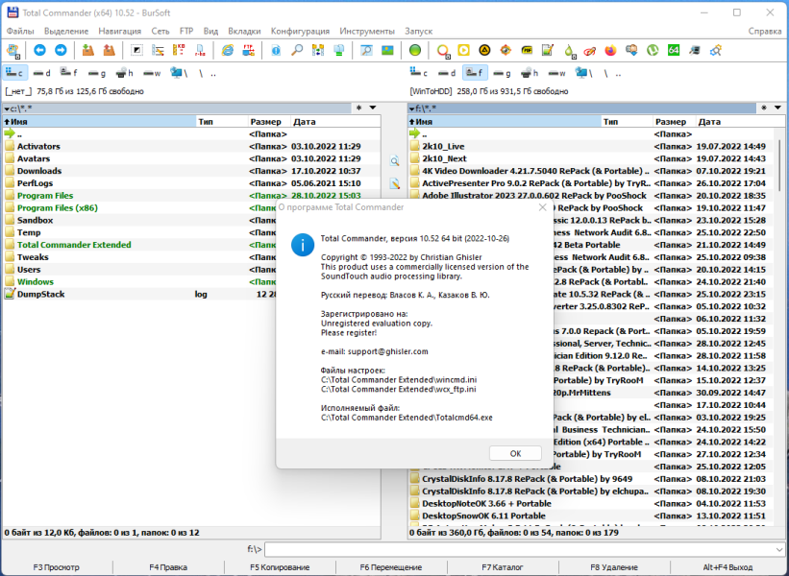Switch right panel to drive d
789x576 pixels.
coord(447,73)
